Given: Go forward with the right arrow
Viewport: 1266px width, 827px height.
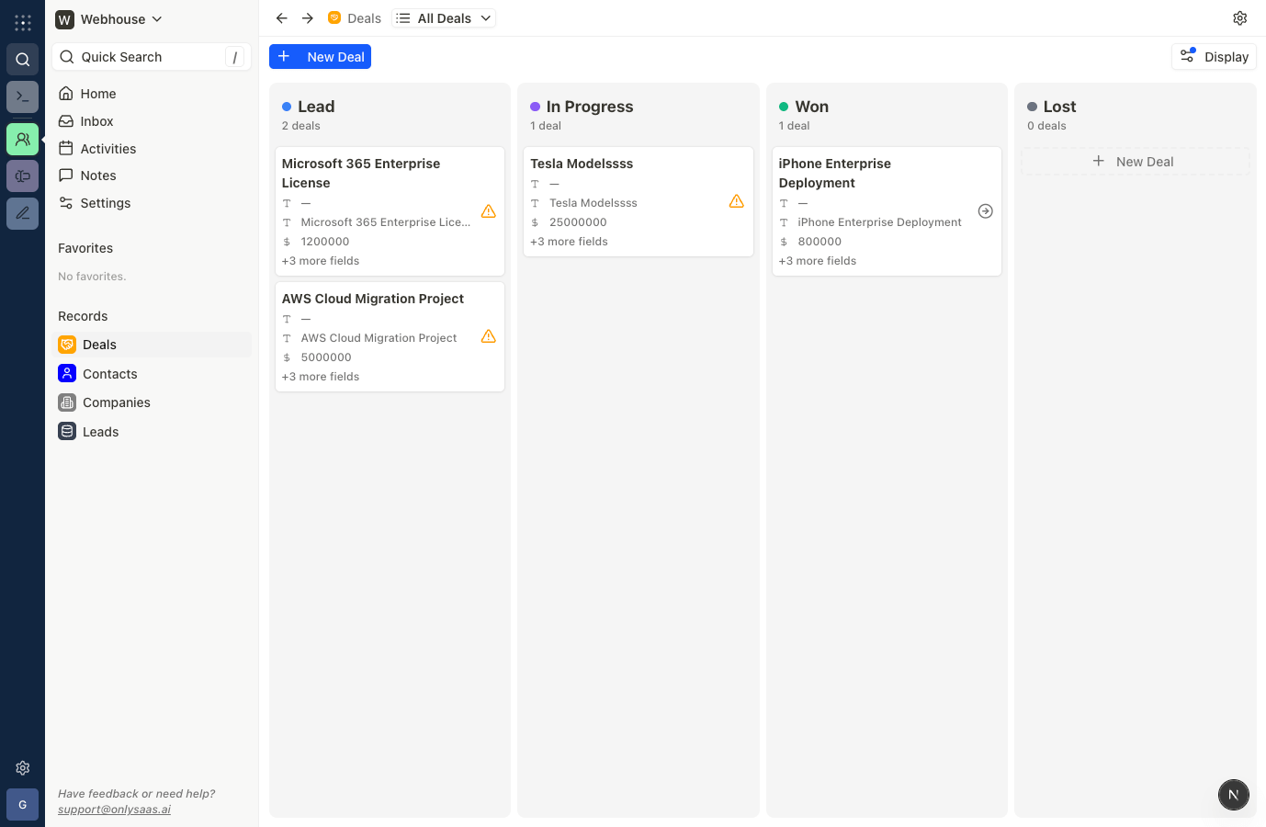Looking at the screenshot, I should 308,18.
